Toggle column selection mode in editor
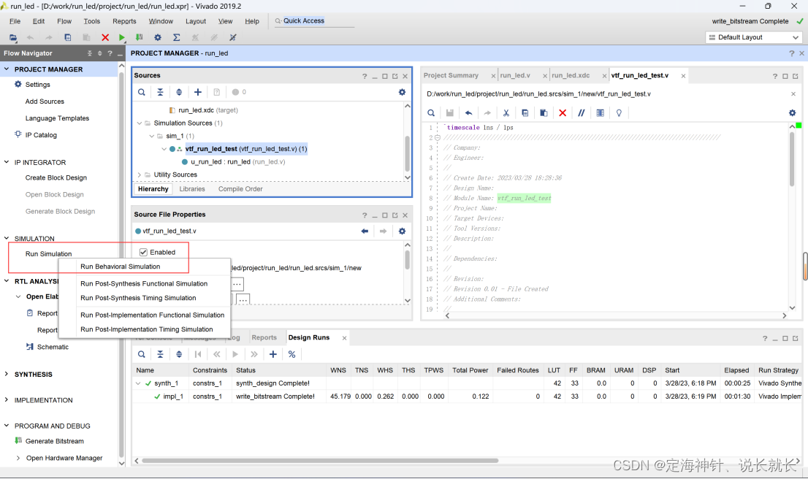808x479 pixels. (600, 112)
